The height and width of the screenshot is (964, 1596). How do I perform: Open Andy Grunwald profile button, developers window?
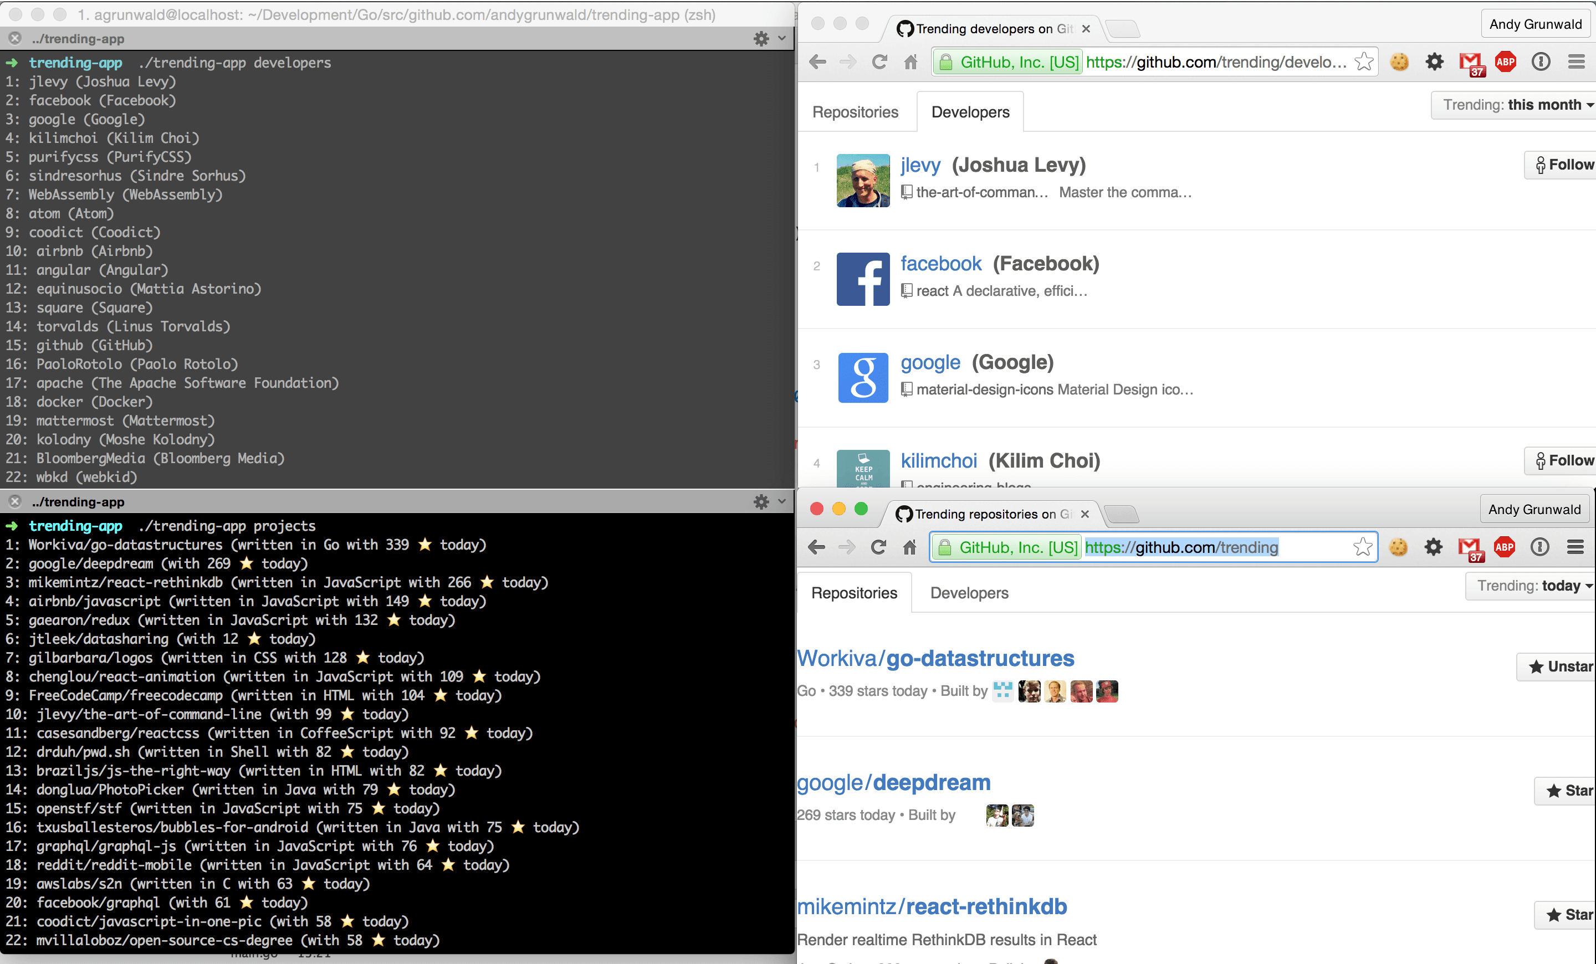(x=1535, y=24)
